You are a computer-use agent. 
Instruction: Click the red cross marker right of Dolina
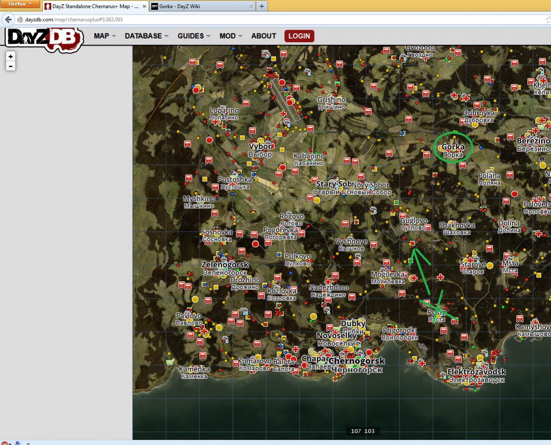coord(539,233)
